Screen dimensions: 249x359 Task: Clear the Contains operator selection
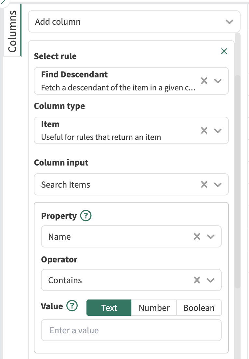[197, 280]
